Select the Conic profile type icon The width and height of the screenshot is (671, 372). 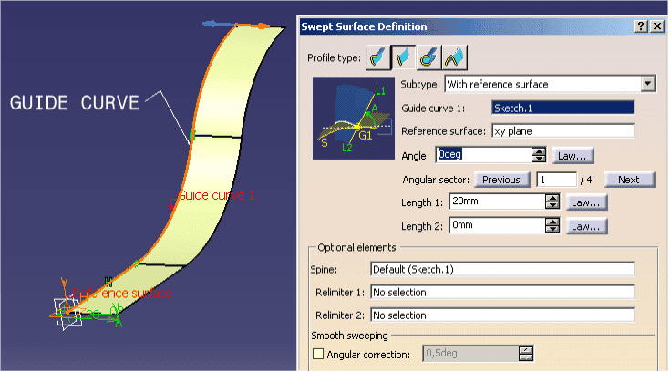[453, 57]
